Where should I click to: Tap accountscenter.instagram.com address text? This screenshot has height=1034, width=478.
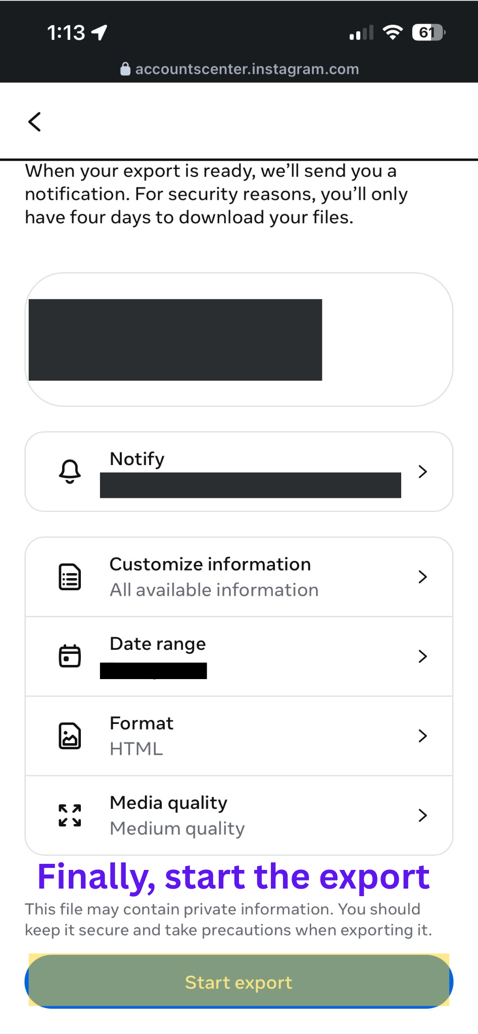coord(247,69)
